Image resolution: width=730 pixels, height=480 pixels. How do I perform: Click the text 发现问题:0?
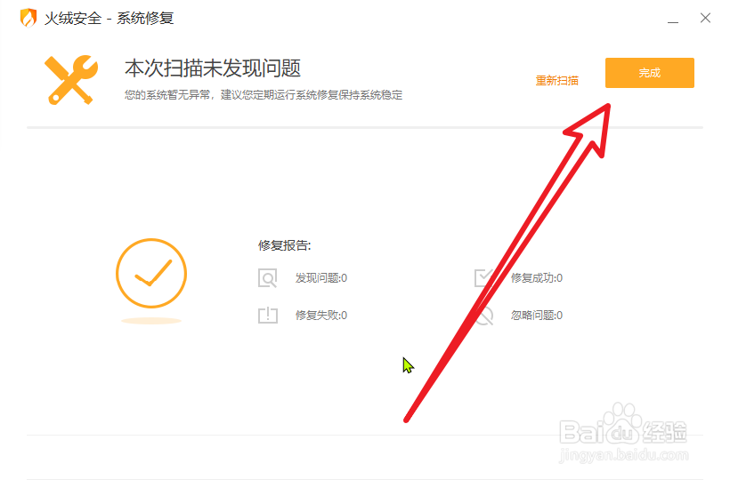coord(321,278)
